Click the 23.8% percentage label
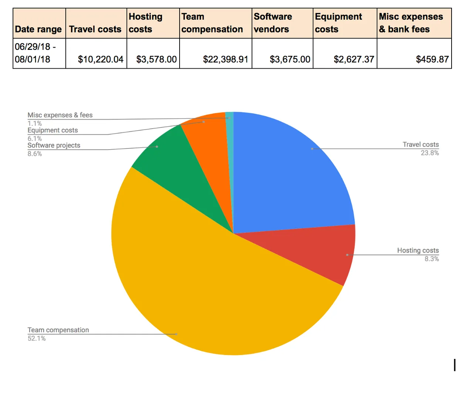 tap(430, 153)
